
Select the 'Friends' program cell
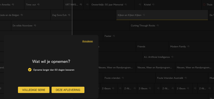pos(152,46)
